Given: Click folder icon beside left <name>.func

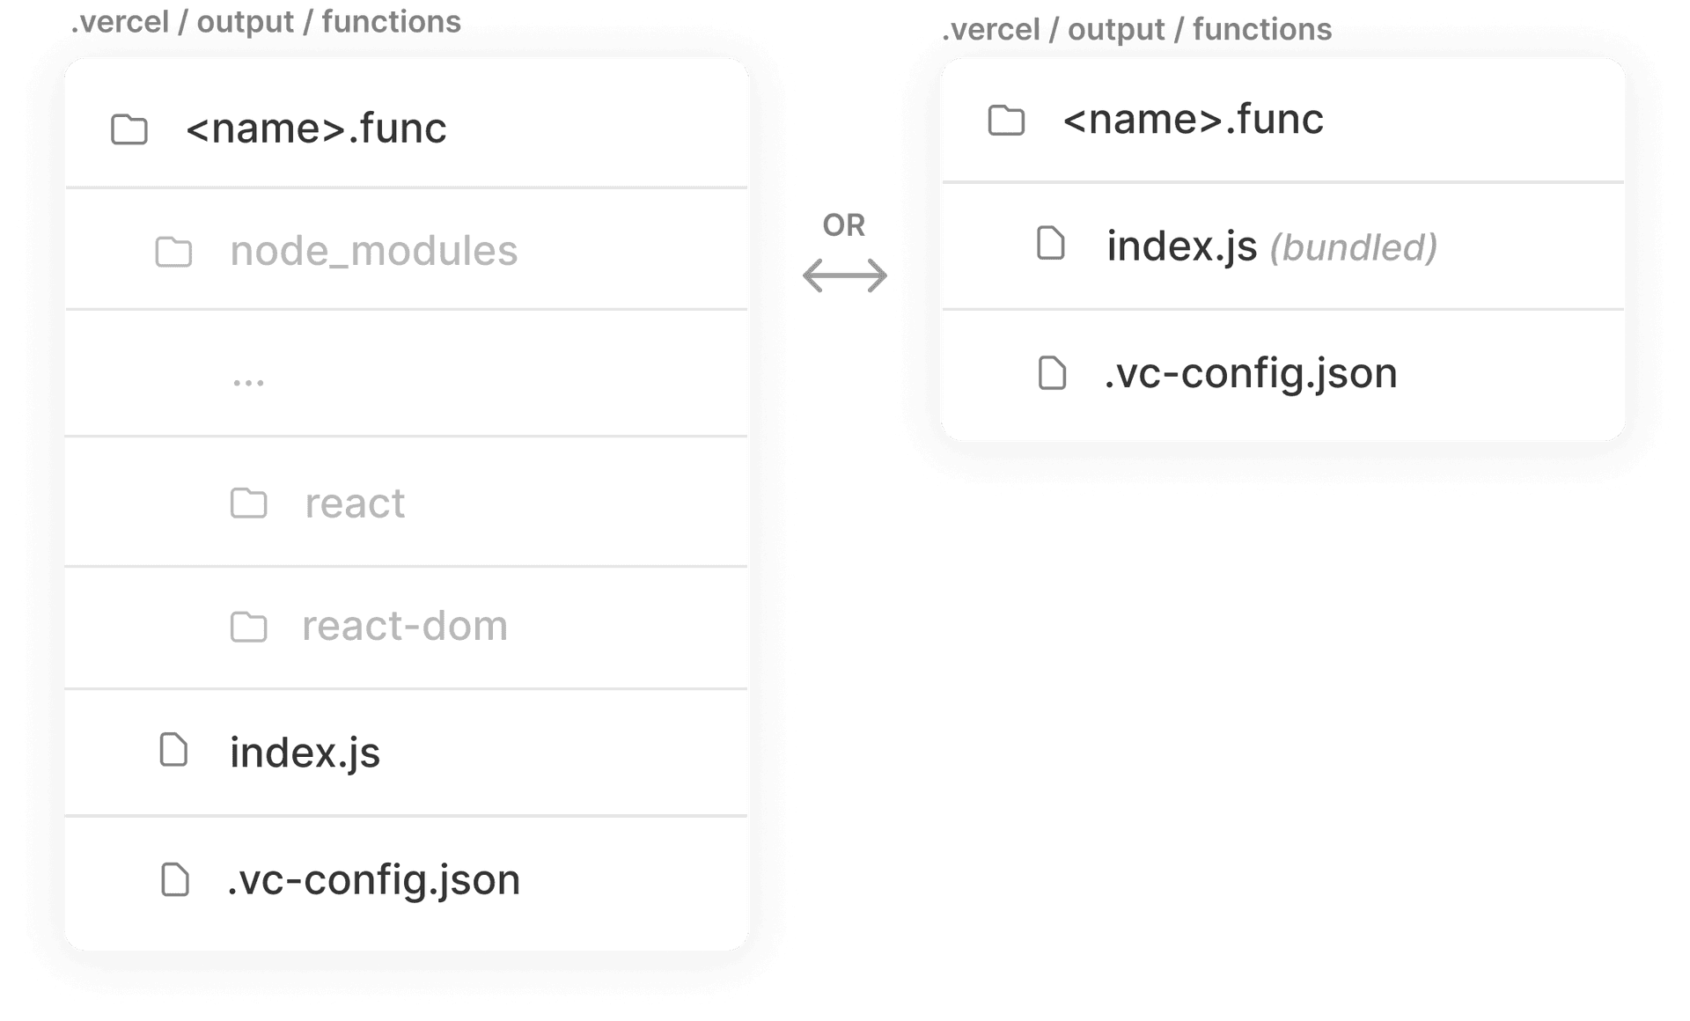Looking at the screenshot, I should tap(129, 129).
